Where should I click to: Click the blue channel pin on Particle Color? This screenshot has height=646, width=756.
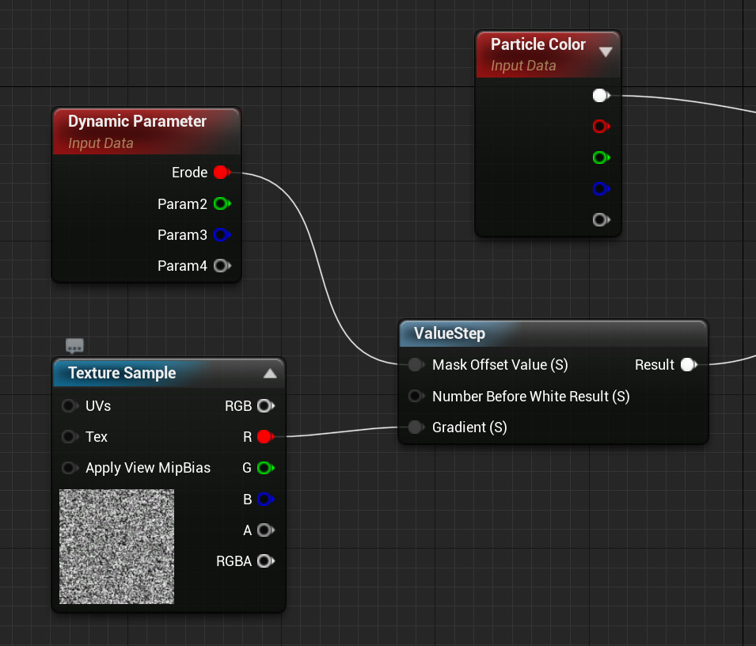(600, 188)
